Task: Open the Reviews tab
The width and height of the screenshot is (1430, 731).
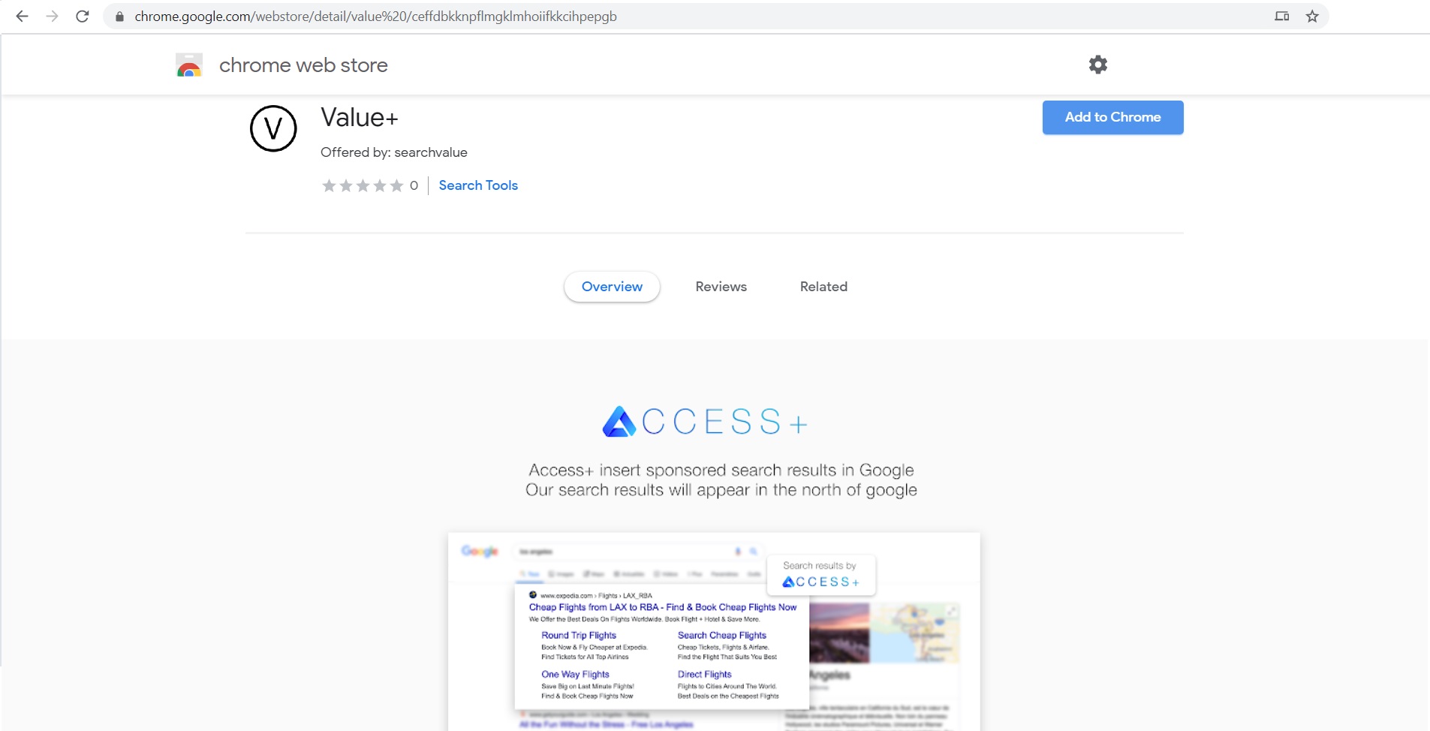Action: tap(721, 287)
